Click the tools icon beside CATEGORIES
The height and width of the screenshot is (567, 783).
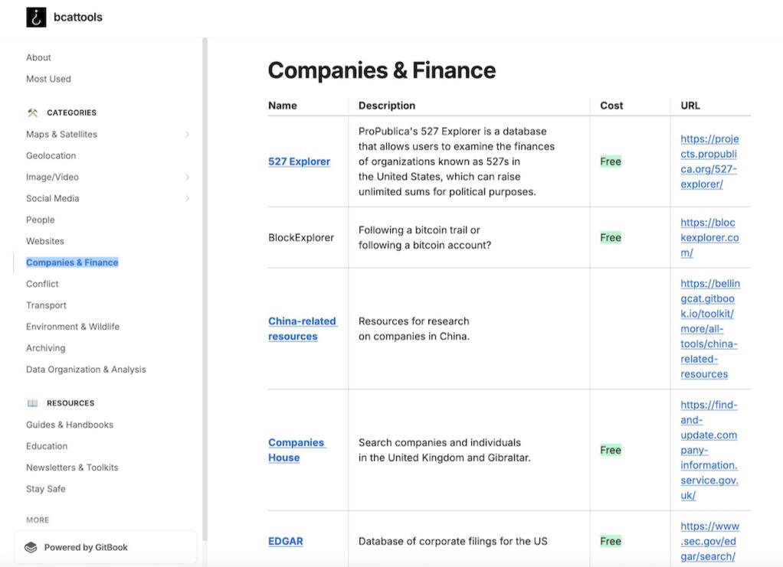[x=32, y=112]
